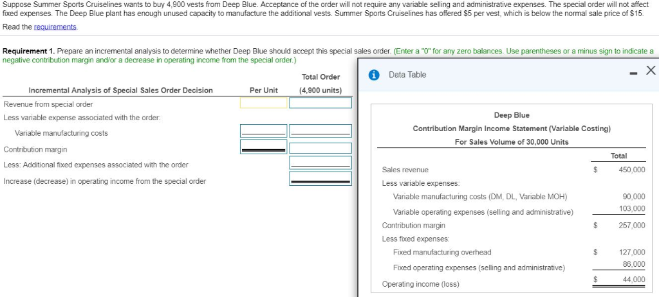659x297 pixels.
Task: Click the Data Table info icon
Action: point(374,75)
